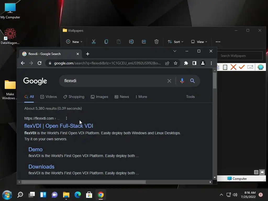Click the Delete trash icon in Wallpapers toolbar
The height and width of the screenshot is (201, 268).
(157, 42)
